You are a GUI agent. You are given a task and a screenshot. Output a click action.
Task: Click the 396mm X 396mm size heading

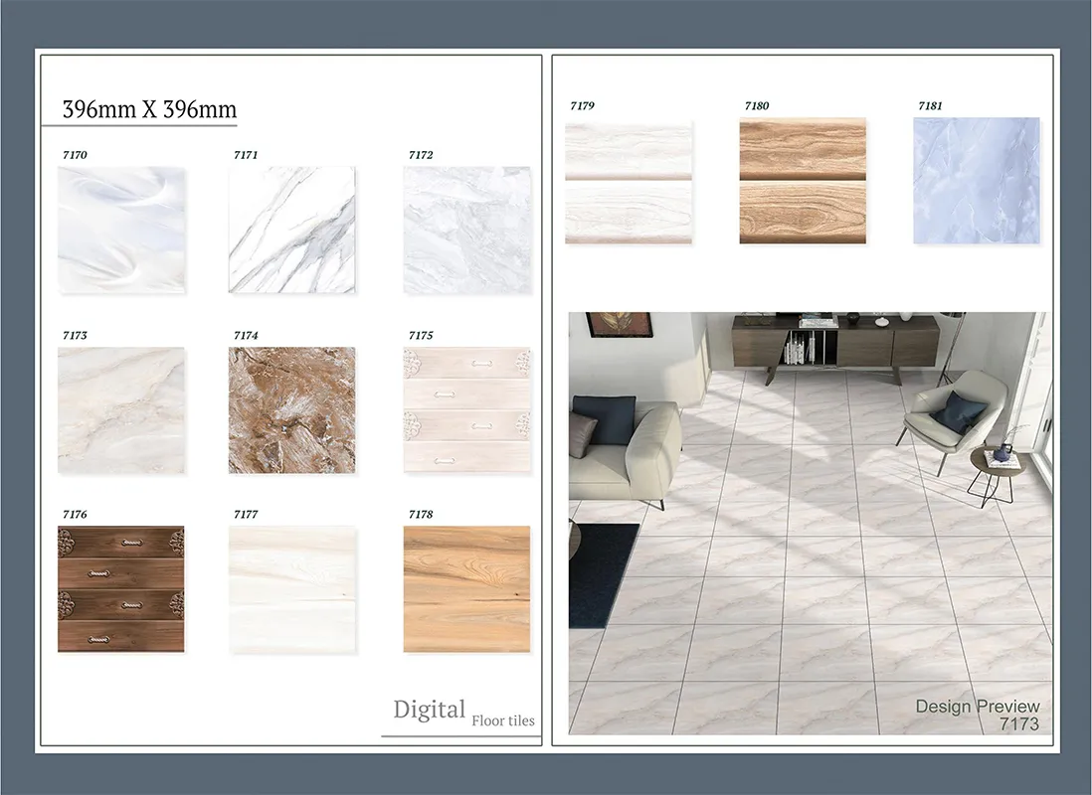(x=149, y=109)
